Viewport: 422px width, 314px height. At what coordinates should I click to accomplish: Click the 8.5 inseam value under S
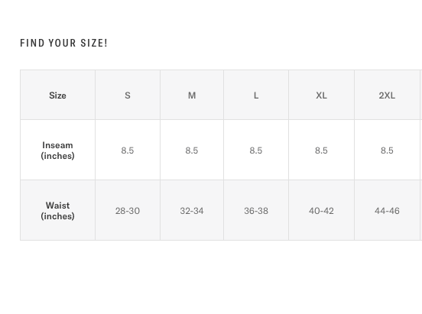tap(128, 151)
